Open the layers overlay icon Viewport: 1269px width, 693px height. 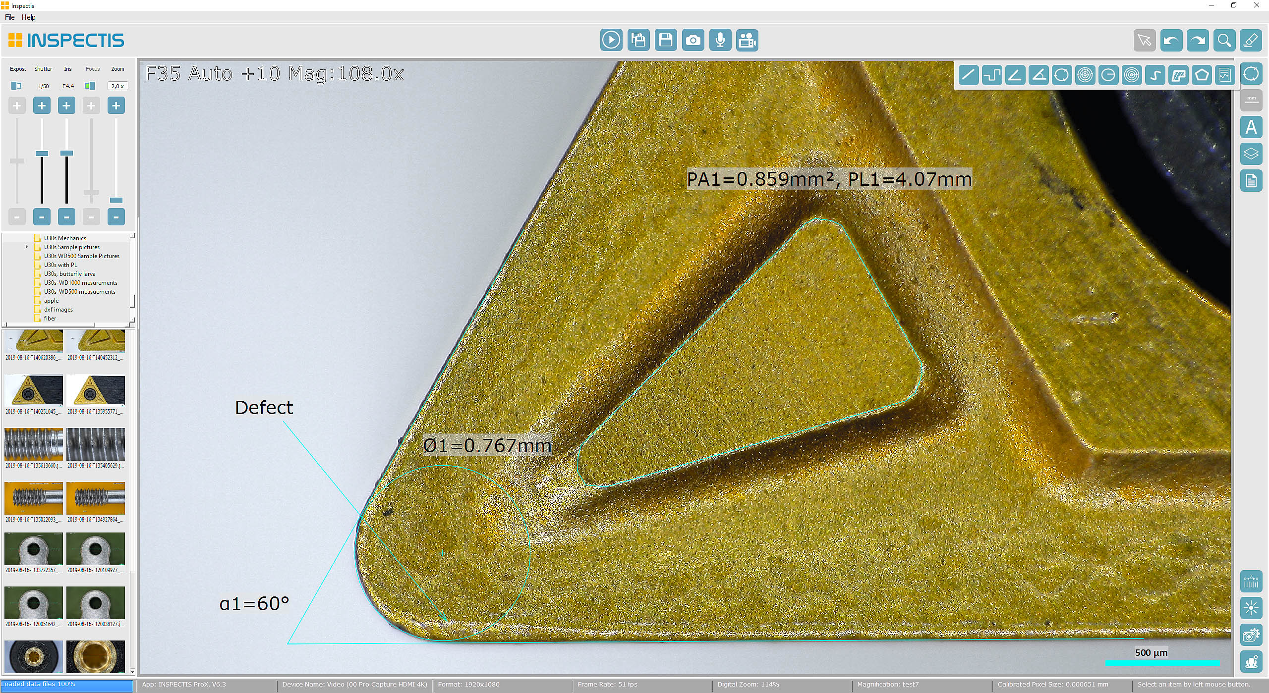coord(1251,154)
